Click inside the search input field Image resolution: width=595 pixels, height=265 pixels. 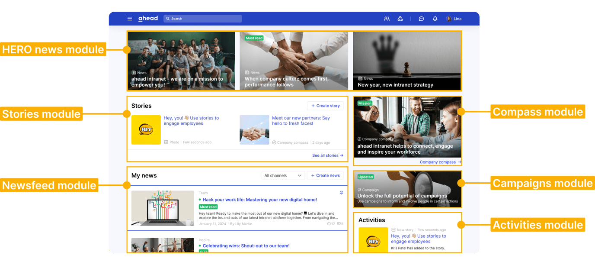[x=203, y=18]
